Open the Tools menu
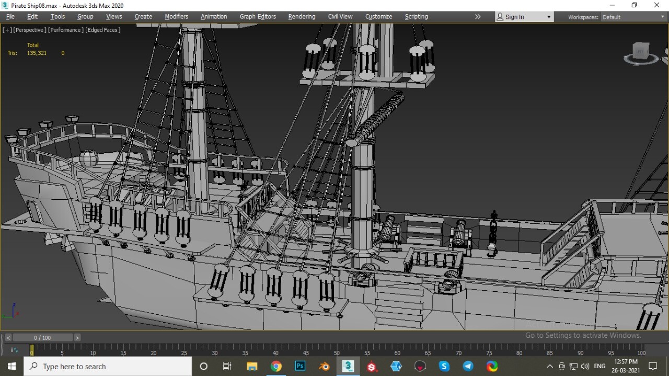The width and height of the screenshot is (669, 376). click(57, 17)
